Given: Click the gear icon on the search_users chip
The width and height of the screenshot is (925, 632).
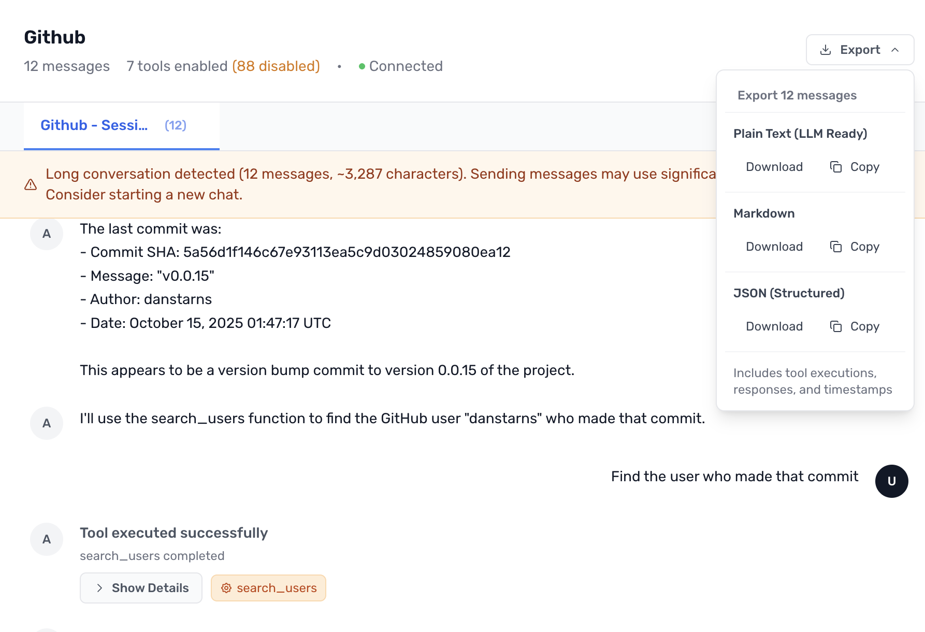Looking at the screenshot, I should point(226,588).
